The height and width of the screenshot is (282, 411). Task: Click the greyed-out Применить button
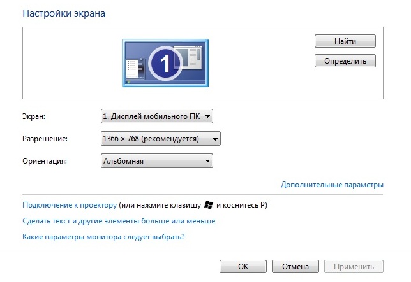coord(354,267)
